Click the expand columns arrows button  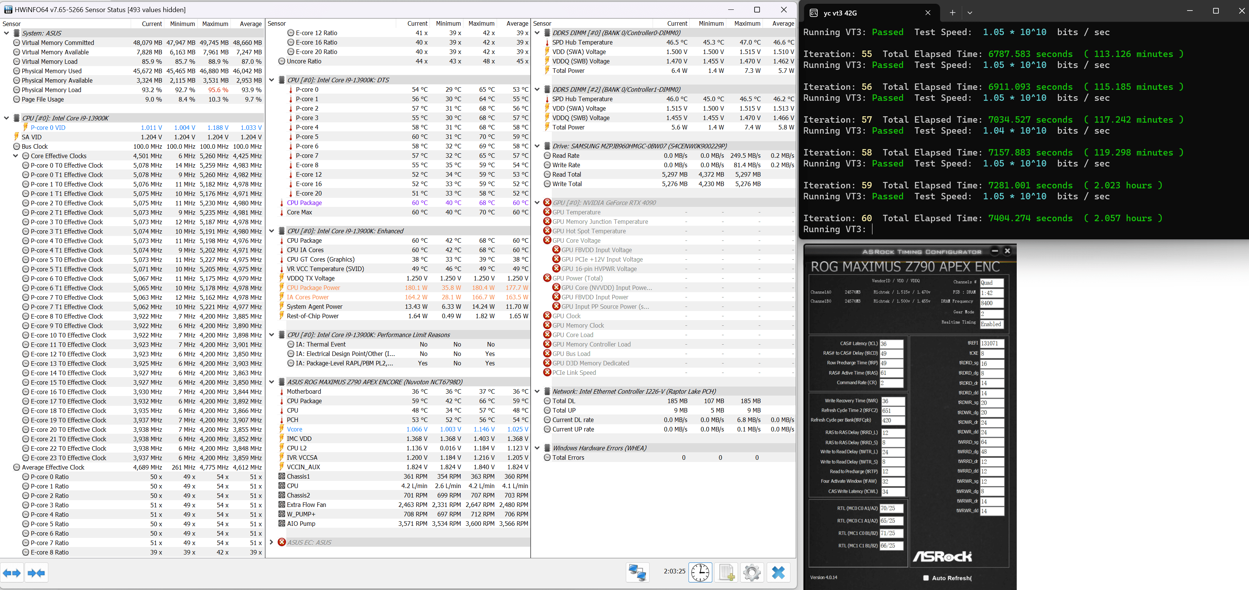12,573
